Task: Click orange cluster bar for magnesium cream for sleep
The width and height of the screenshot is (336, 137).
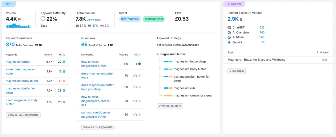Action: click(168, 95)
